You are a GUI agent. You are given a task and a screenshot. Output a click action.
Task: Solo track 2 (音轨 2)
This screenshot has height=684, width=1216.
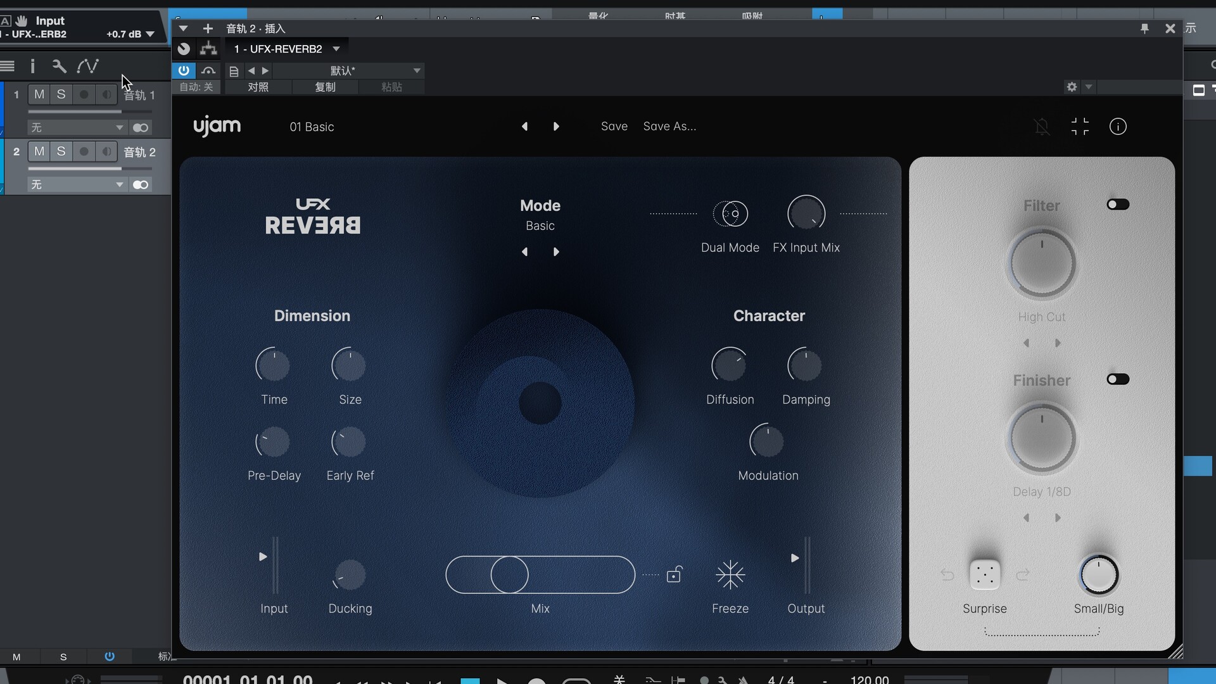click(61, 151)
